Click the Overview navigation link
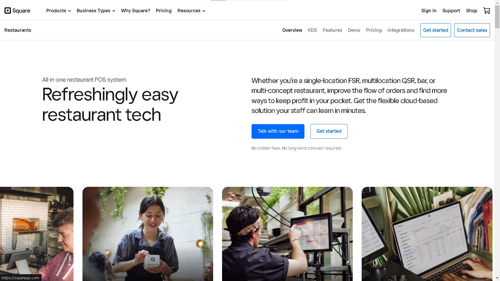 pos(292,30)
